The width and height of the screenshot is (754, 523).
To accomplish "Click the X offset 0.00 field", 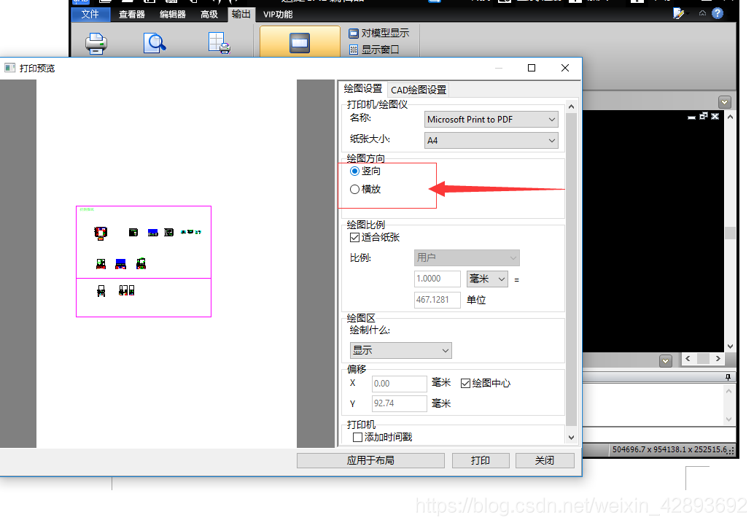I will point(399,384).
